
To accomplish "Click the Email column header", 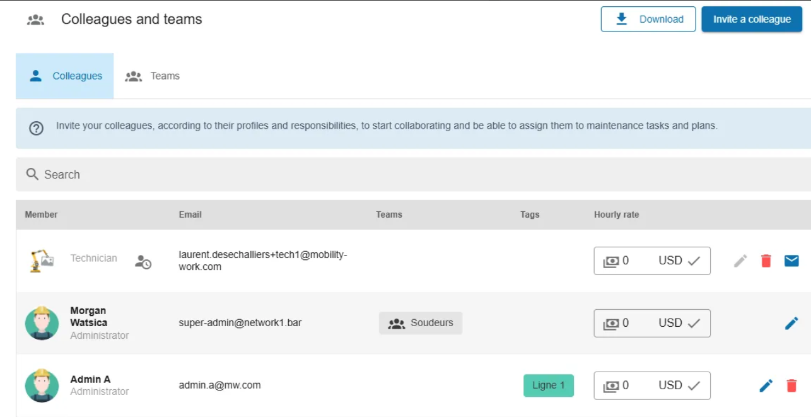I will 190,214.
